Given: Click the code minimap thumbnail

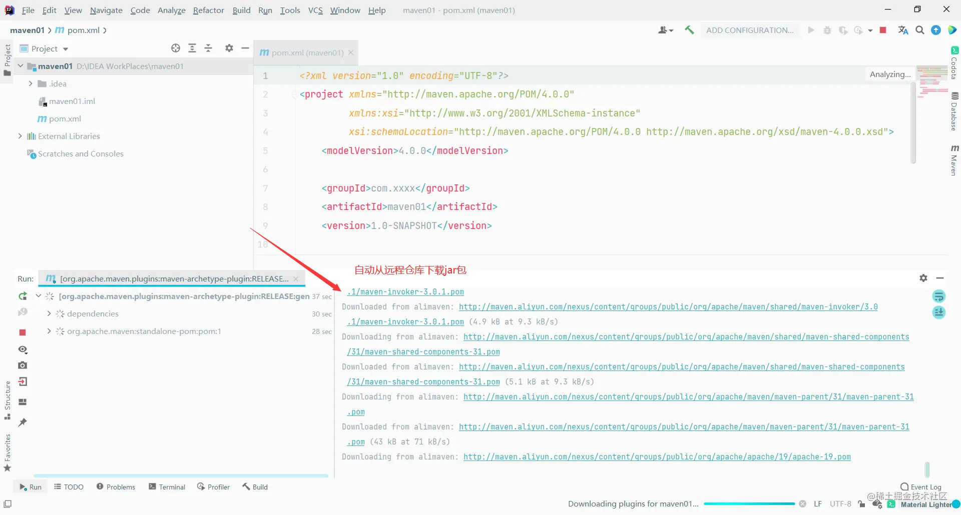Looking at the screenshot, I should [932, 82].
